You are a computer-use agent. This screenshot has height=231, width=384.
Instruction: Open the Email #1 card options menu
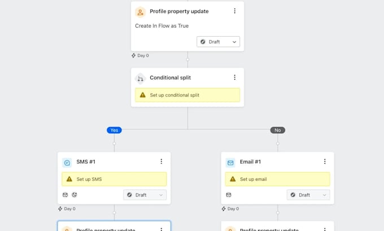(325, 162)
